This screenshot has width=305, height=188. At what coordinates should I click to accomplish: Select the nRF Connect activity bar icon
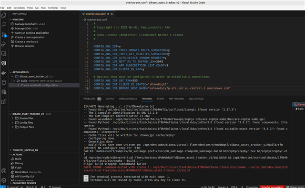pyautogui.click(x=4, y=63)
